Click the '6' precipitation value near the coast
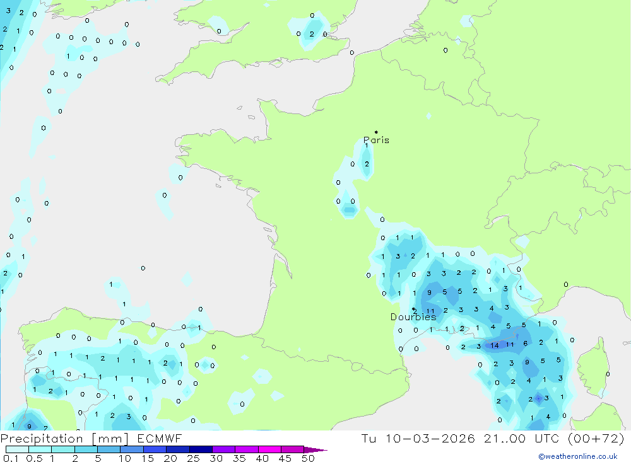Image resolution: width=631 pixels, height=462 pixels. (x=526, y=344)
